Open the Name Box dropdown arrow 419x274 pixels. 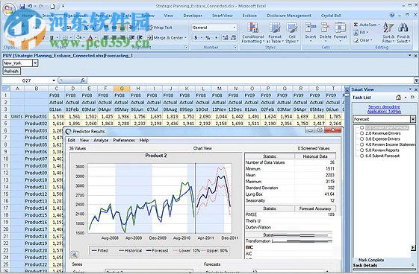click(54, 80)
